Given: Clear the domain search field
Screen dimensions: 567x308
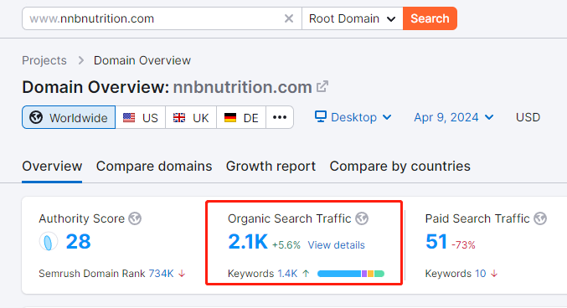Looking at the screenshot, I should [x=289, y=18].
